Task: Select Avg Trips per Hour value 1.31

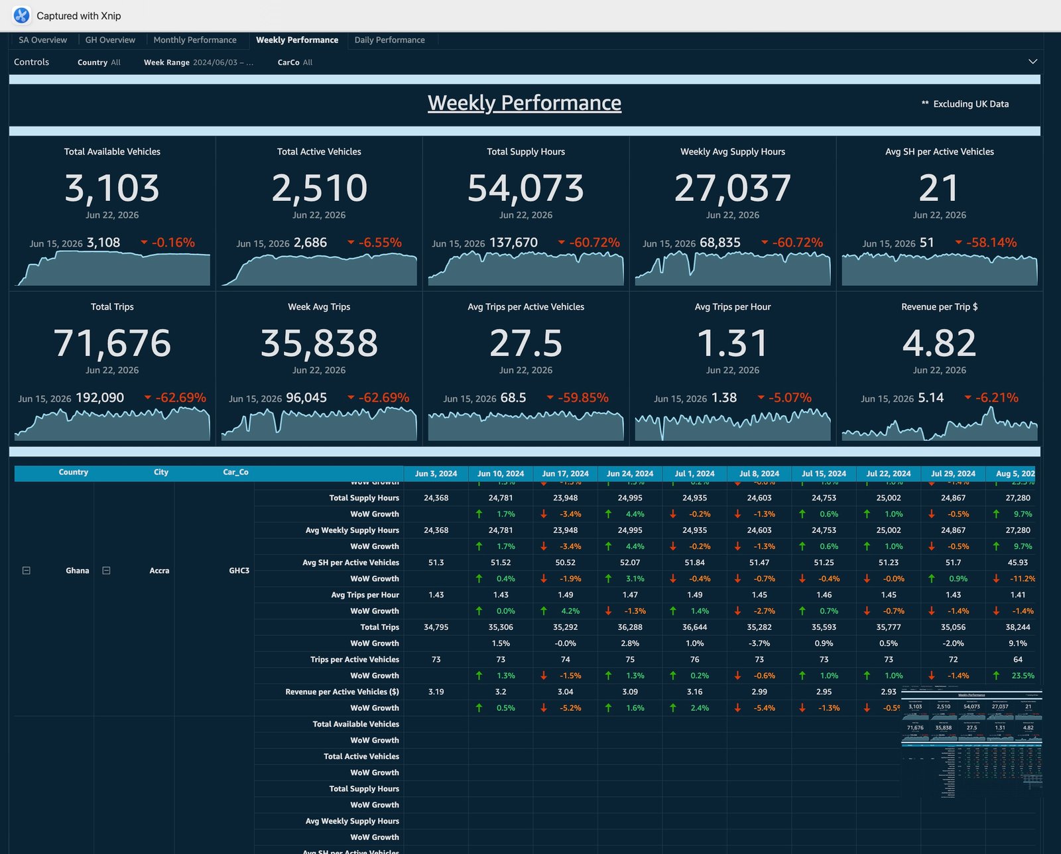Action: (x=733, y=343)
